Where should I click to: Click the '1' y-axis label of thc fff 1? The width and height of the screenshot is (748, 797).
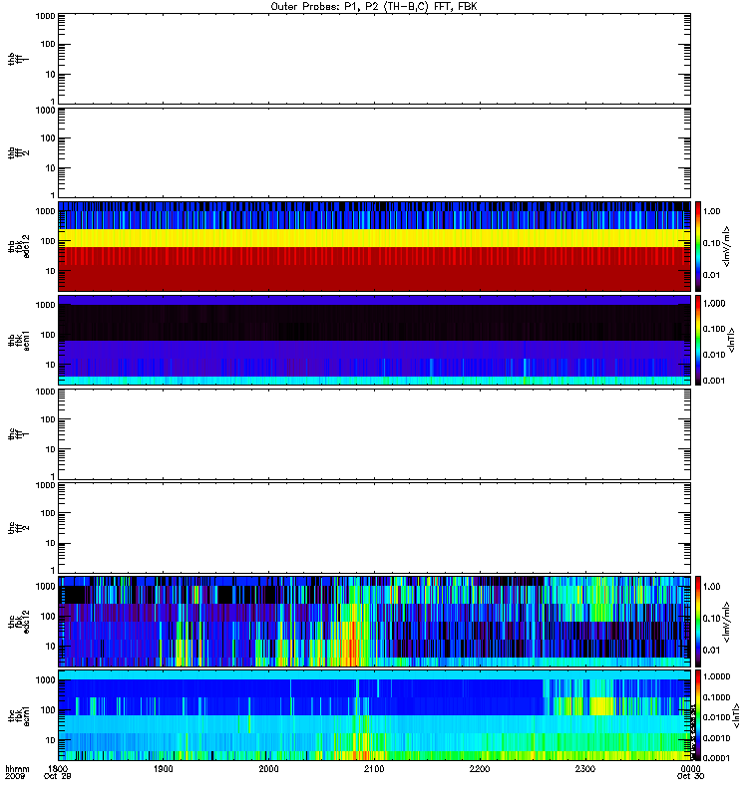(x=53, y=476)
